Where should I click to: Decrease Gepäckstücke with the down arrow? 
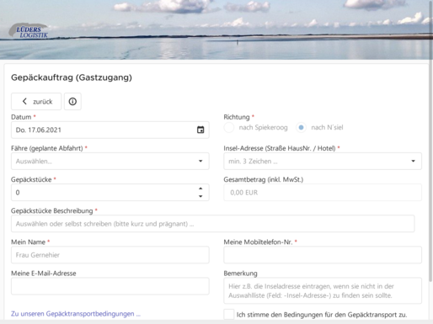(200, 196)
